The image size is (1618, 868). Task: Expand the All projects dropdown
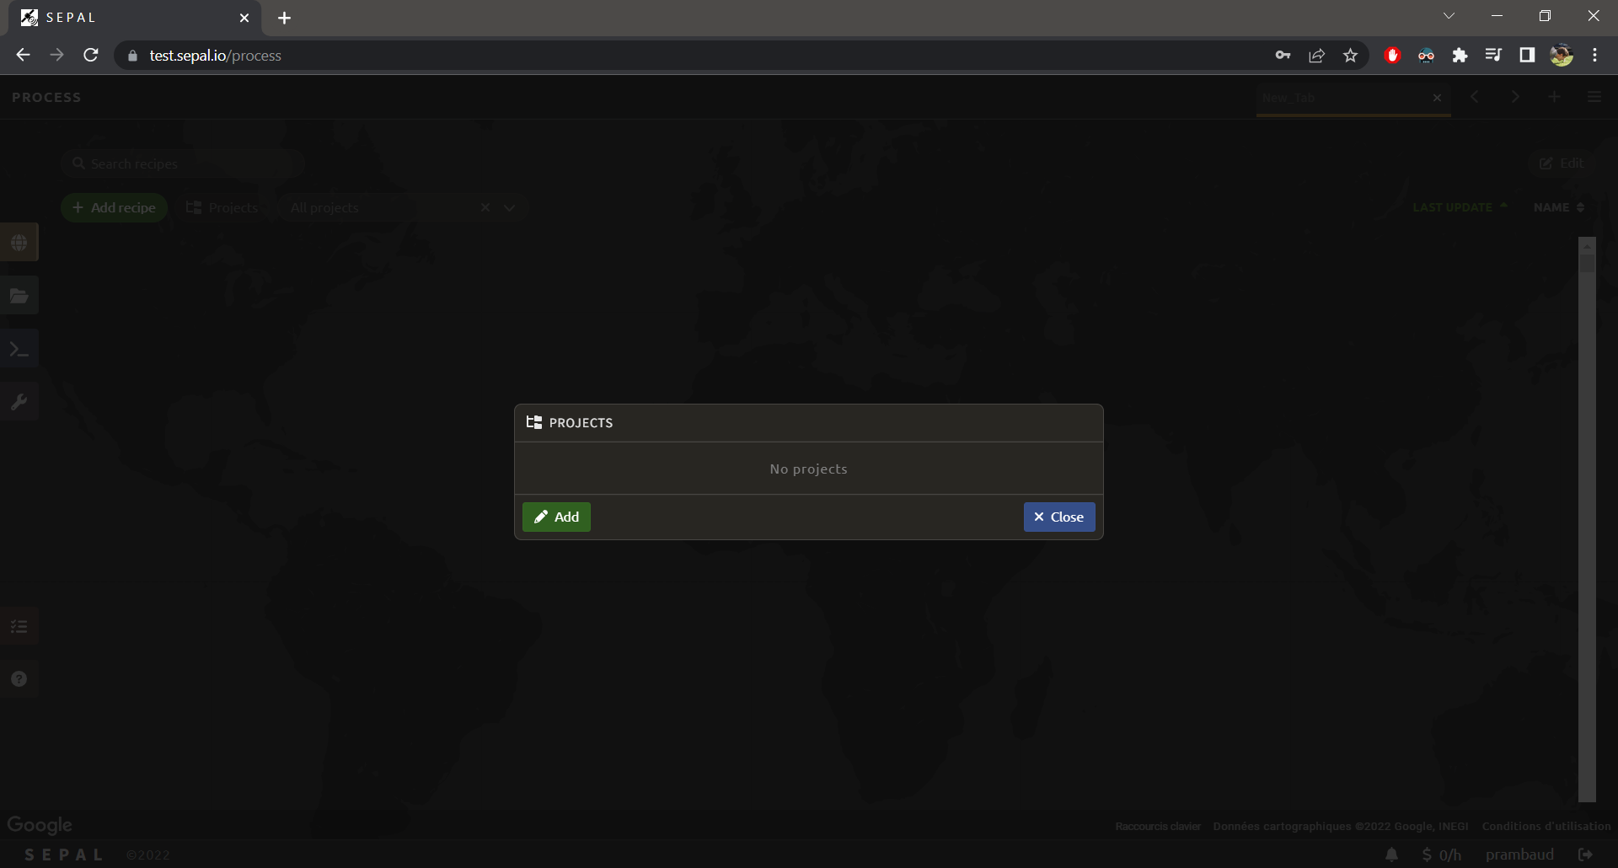click(509, 207)
